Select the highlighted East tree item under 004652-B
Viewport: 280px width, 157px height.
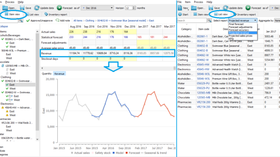pos(12,85)
